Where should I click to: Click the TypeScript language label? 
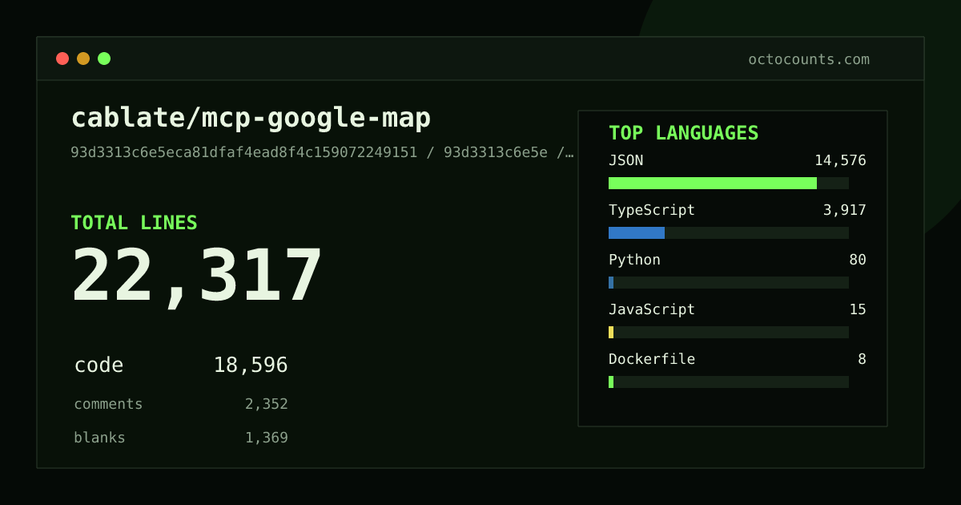(652, 210)
